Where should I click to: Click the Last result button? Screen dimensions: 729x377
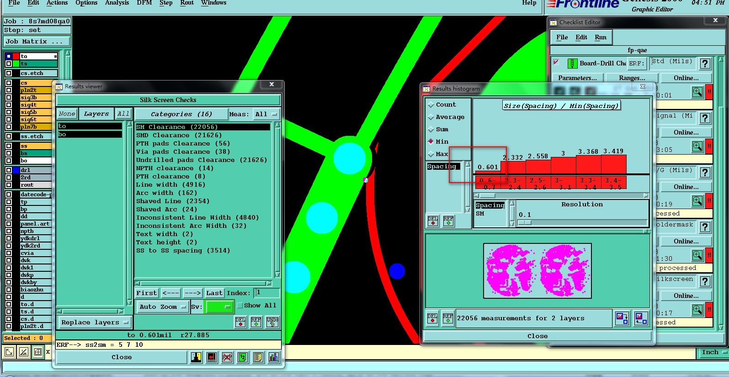[x=214, y=293]
